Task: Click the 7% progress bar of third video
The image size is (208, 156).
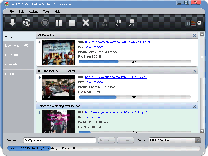Action: click(135, 132)
